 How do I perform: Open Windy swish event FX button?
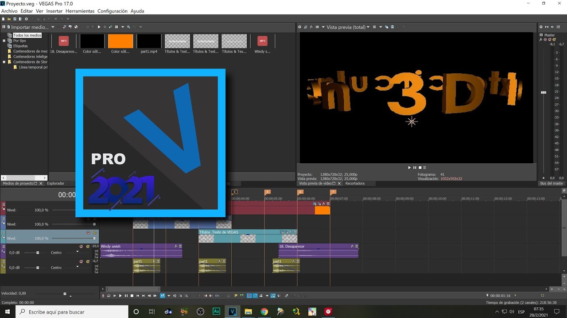tap(176, 246)
